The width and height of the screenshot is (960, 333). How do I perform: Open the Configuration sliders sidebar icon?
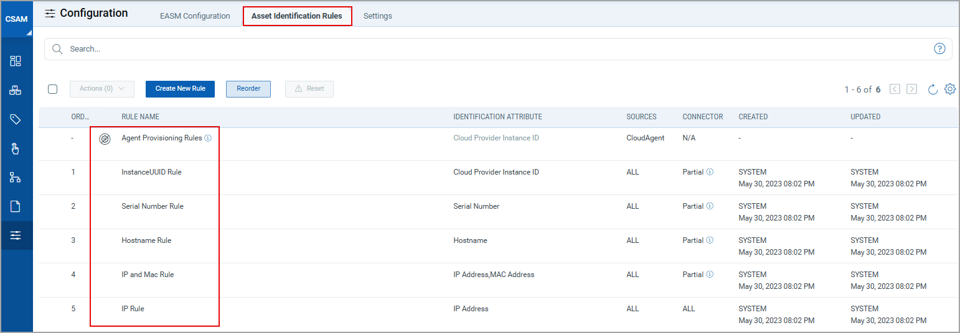(16, 235)
